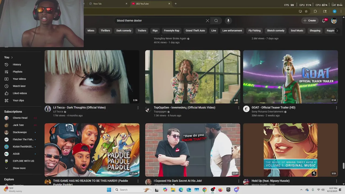Open Chrome profile M avatar
This screenshot has height=194, width=345.
coord(334,11)
